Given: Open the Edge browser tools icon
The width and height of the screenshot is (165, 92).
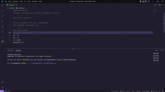Looking at the screenshot, I should click(3, 42).
